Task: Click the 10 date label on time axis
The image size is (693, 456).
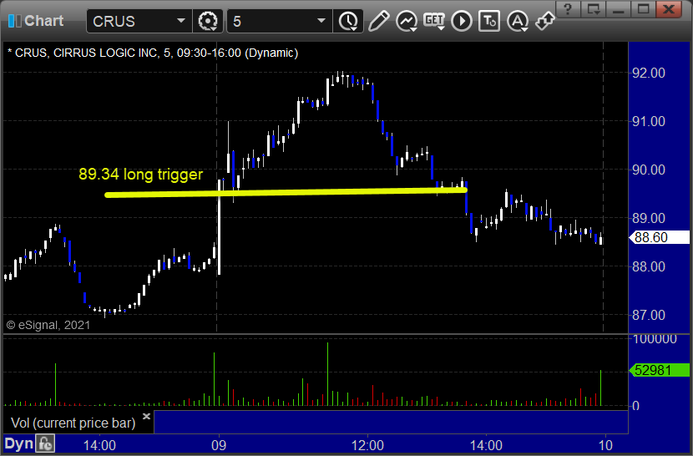Action: click(x=605, y=445)
